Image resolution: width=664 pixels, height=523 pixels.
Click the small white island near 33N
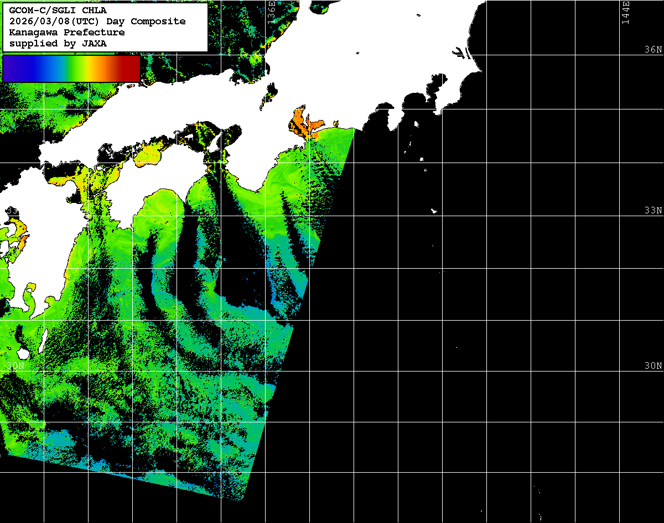point(434,211)
